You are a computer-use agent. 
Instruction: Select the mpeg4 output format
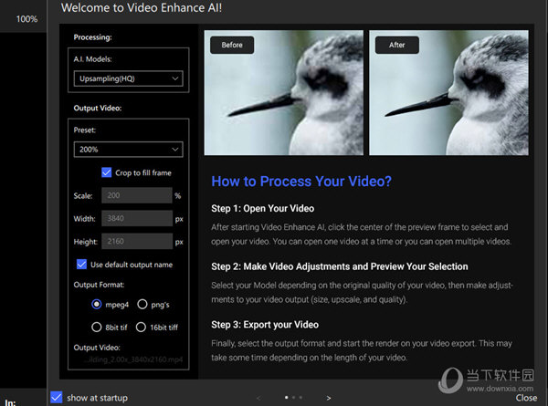tap(97, 304)
